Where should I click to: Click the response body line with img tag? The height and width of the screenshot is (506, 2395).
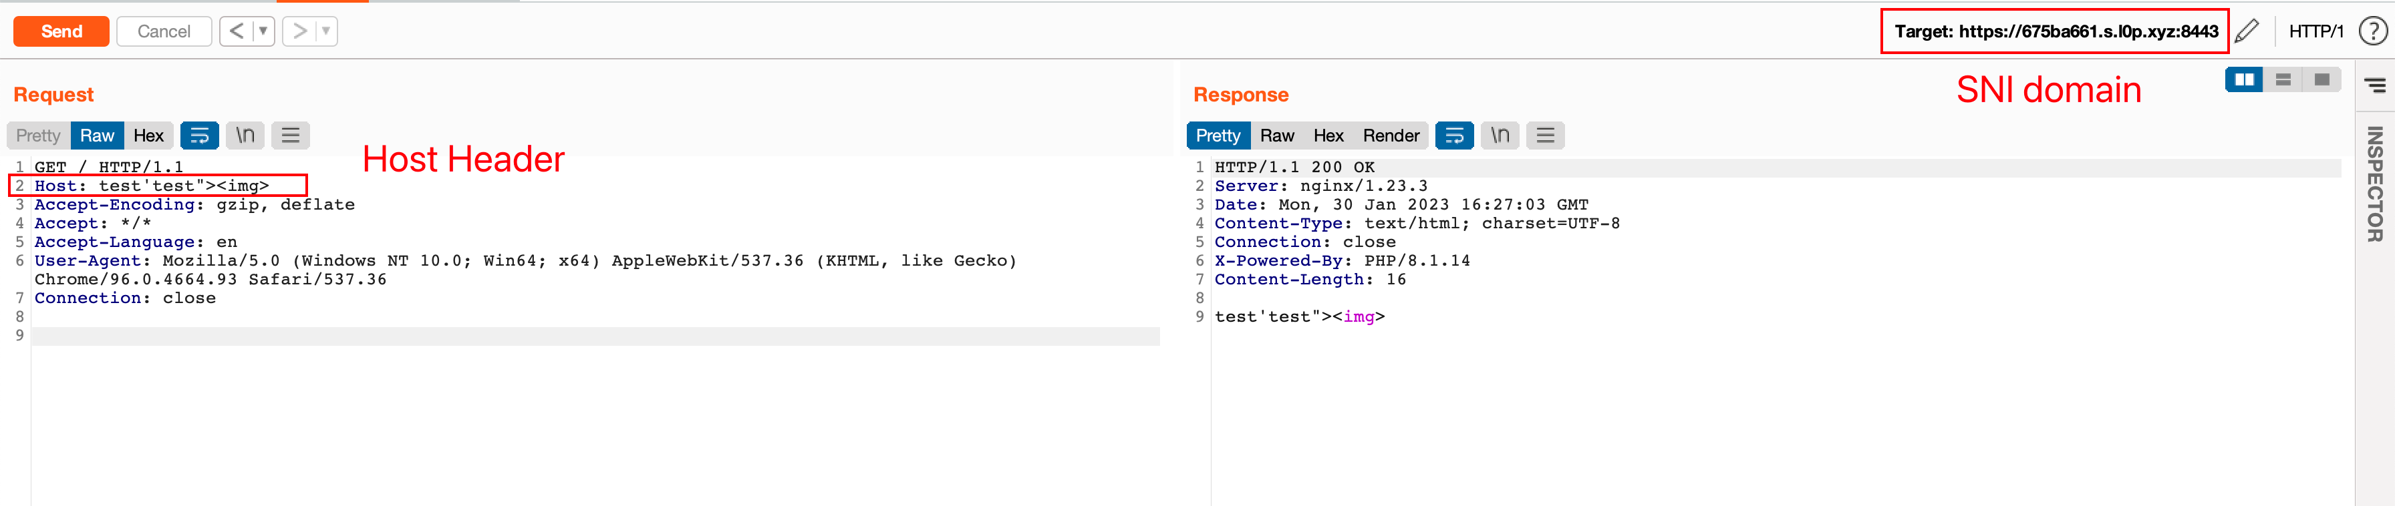[1300, 316]
